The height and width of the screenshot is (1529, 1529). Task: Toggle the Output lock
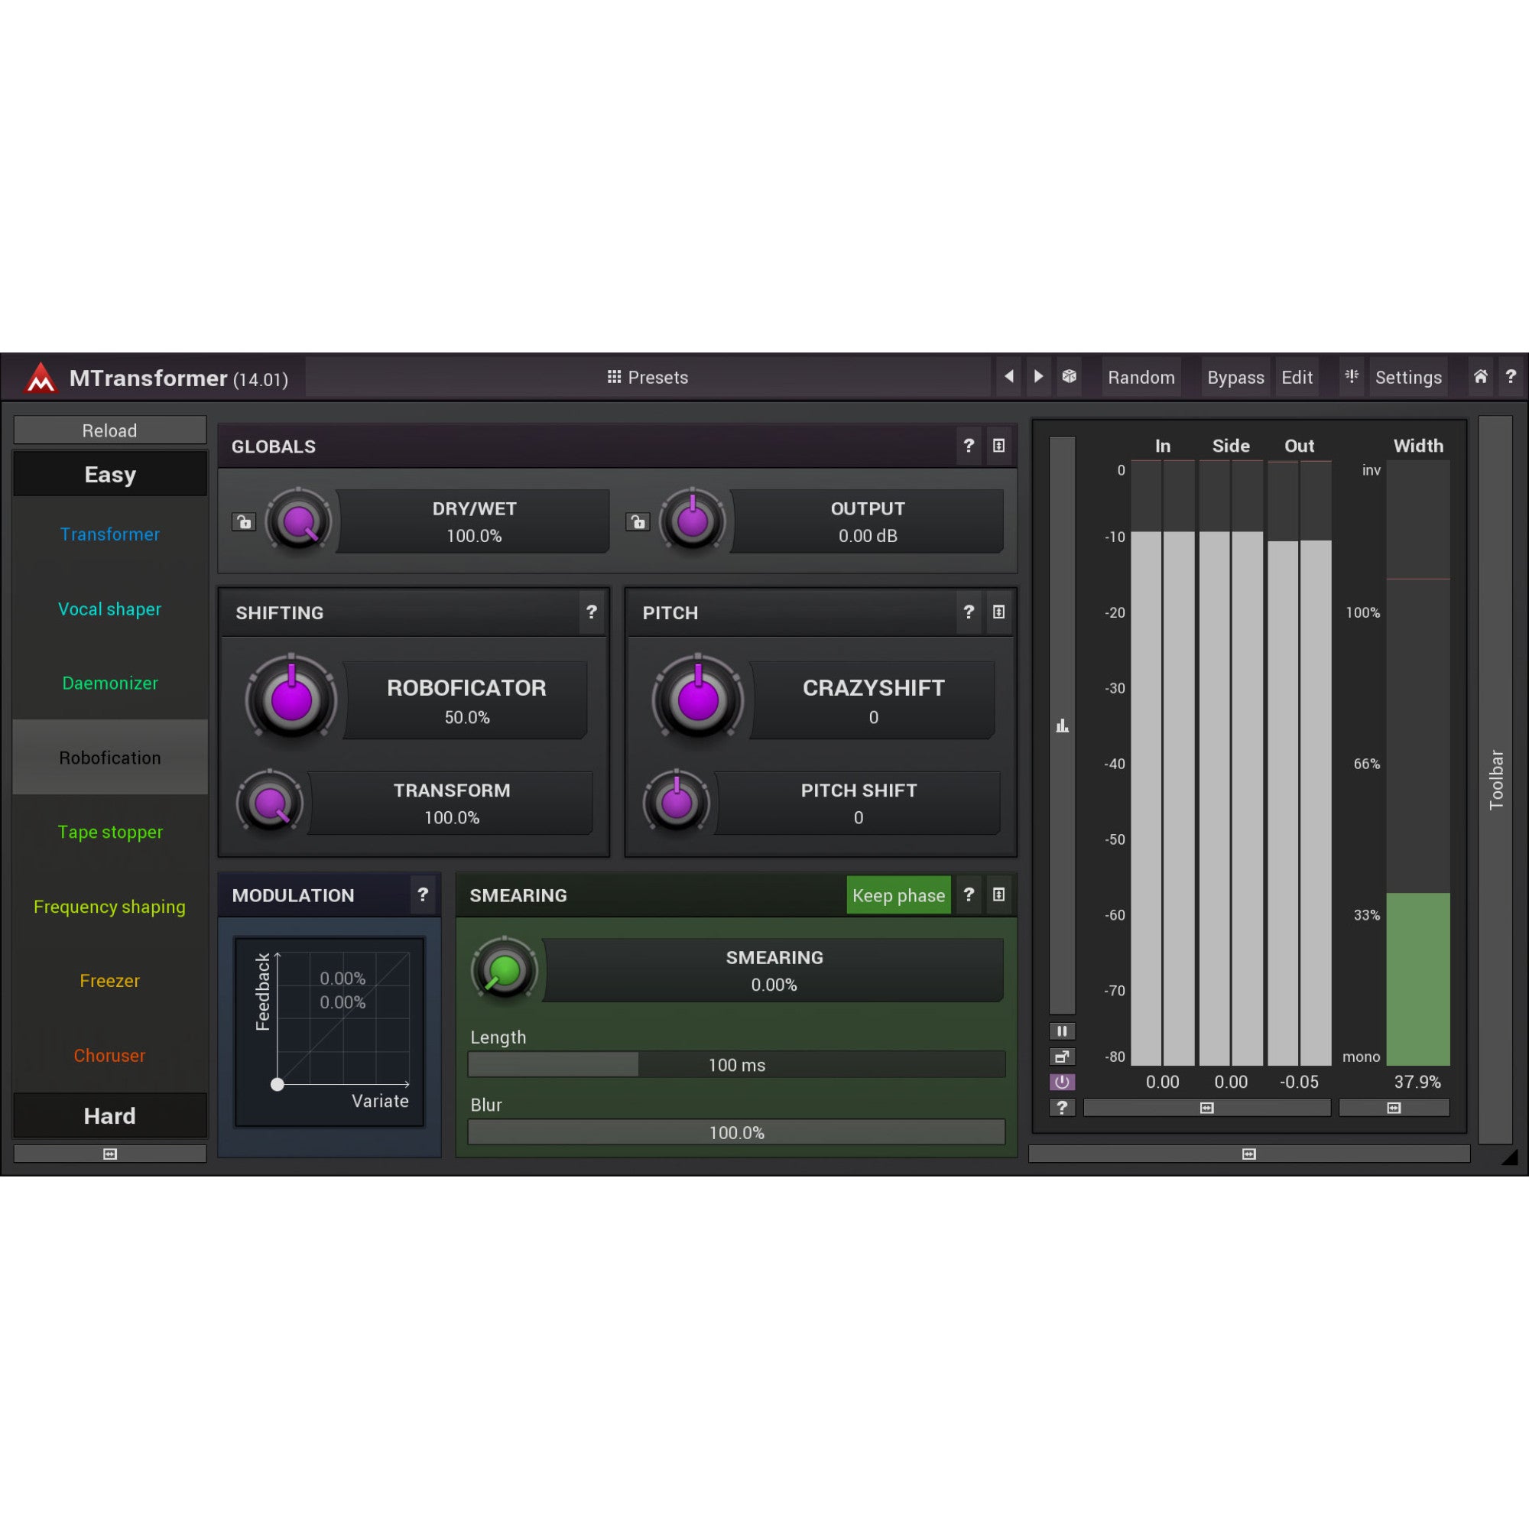point(637,521)
